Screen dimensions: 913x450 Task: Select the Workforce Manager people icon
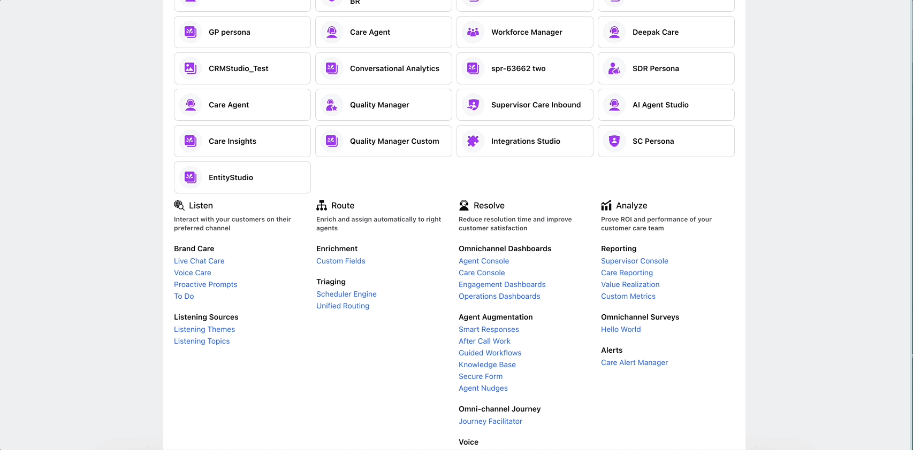[473, 32]
